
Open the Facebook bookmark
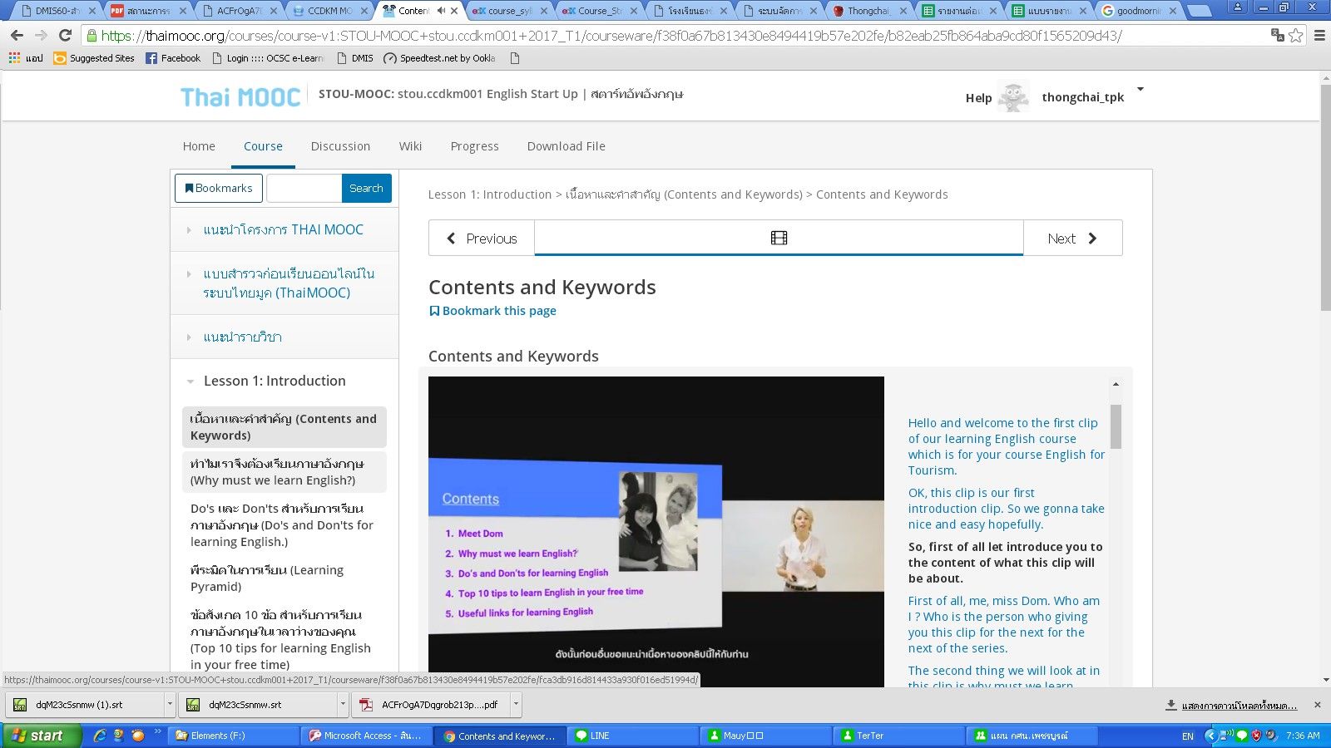point(173,58)
